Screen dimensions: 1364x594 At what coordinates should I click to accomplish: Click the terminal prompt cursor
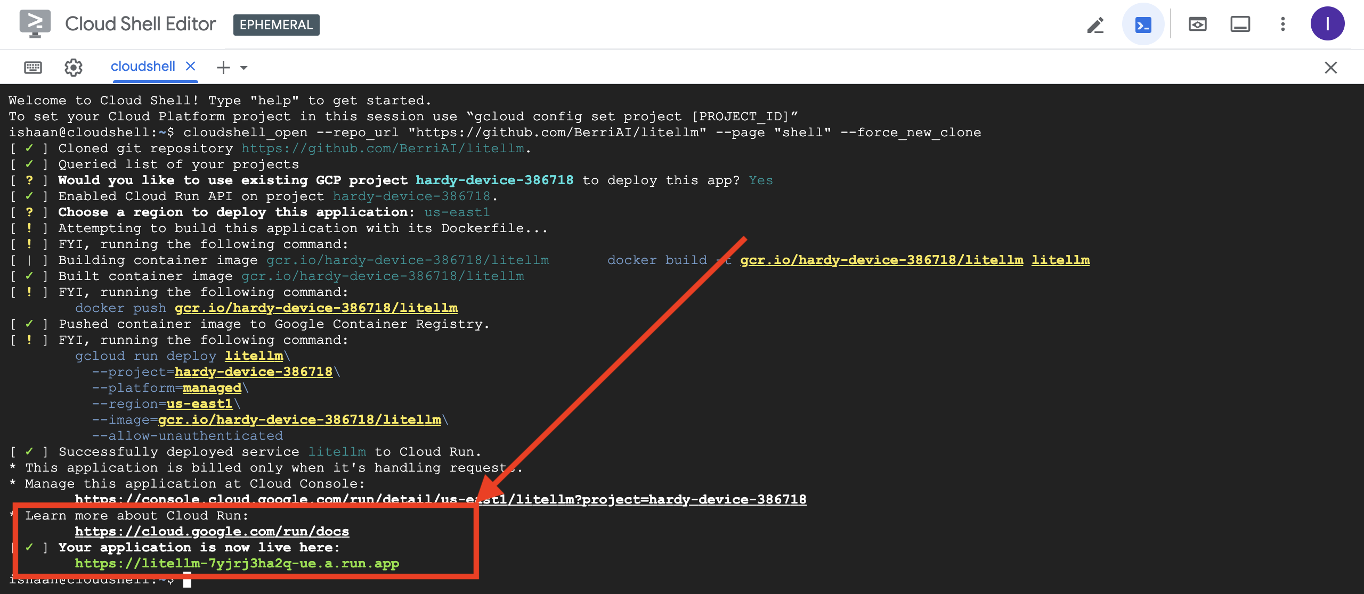(187, 580)
